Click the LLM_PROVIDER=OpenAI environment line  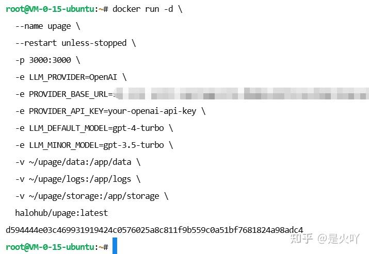[71, 77]
